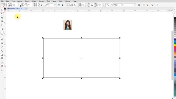Open the View menu
176x99 pixels.
pyautogui.click(x=13, y=1)
